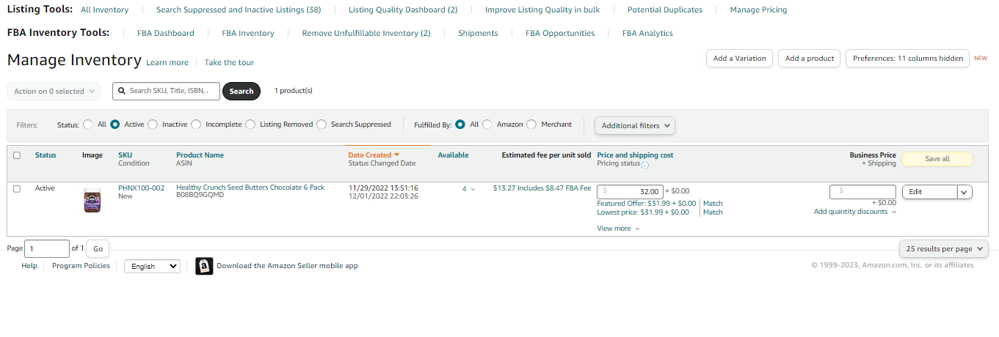
Task: Open FBA Inventory
Action: [x=248, y=33]
